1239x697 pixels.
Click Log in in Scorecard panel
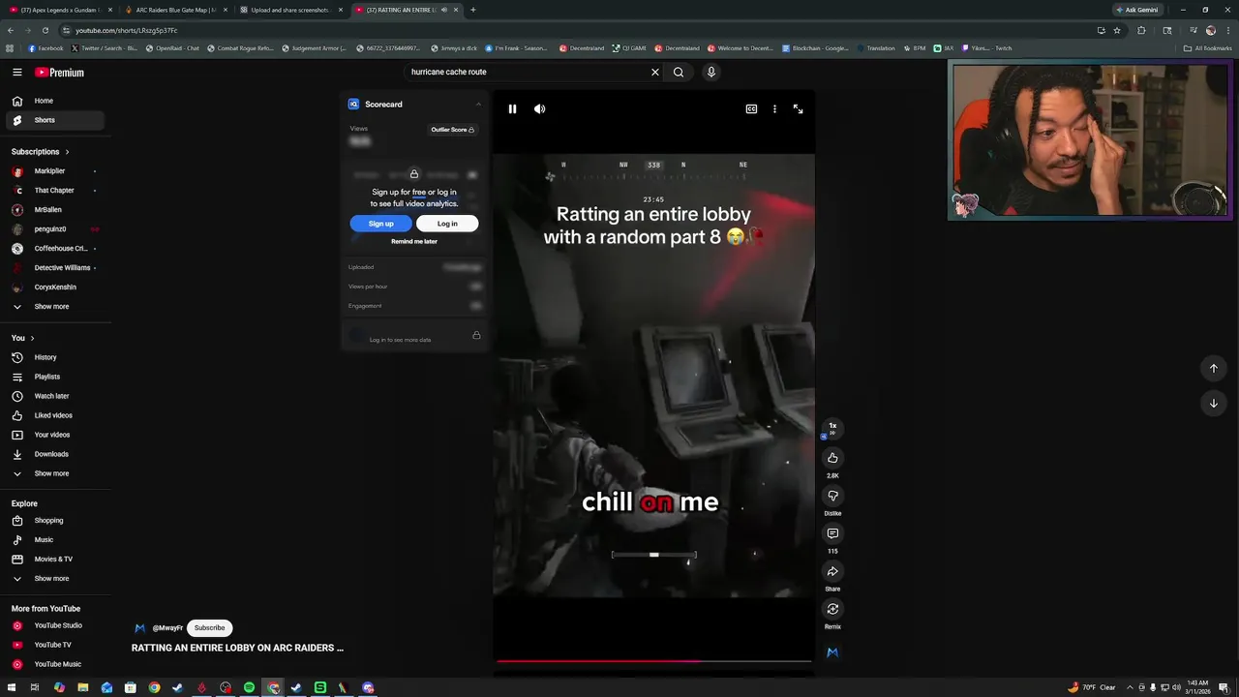(x=447, y=224)
